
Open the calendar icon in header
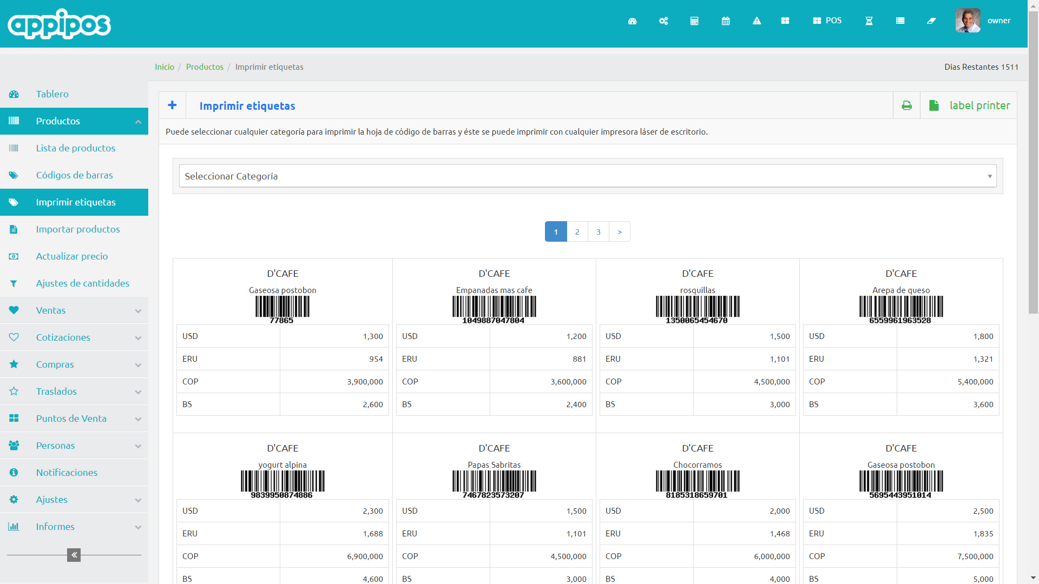pyautogui.click(x=726, y=21)
